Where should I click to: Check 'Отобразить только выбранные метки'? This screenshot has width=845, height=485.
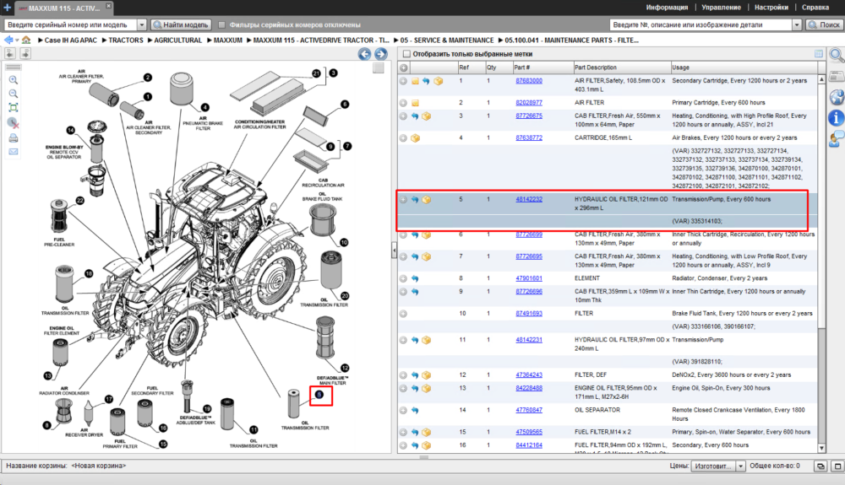point(407,54)
